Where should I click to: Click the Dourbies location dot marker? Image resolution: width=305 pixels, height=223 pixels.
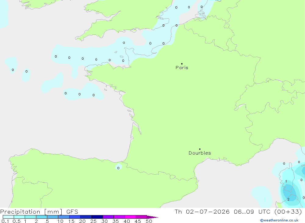pyautogui.click(x=200, y=149)
